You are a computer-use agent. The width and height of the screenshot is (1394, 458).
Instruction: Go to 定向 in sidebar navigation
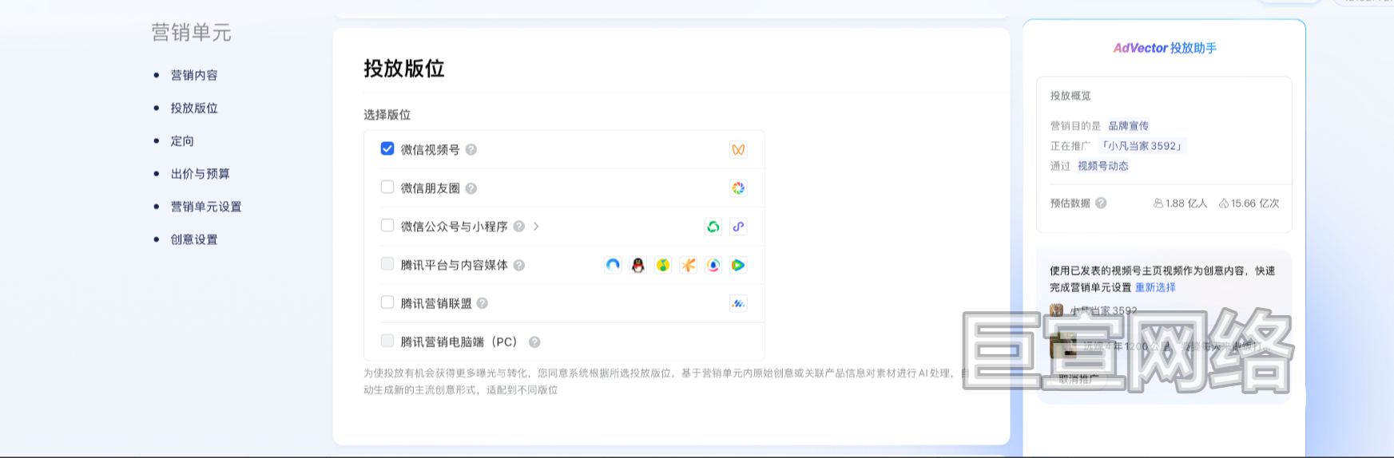182,141
